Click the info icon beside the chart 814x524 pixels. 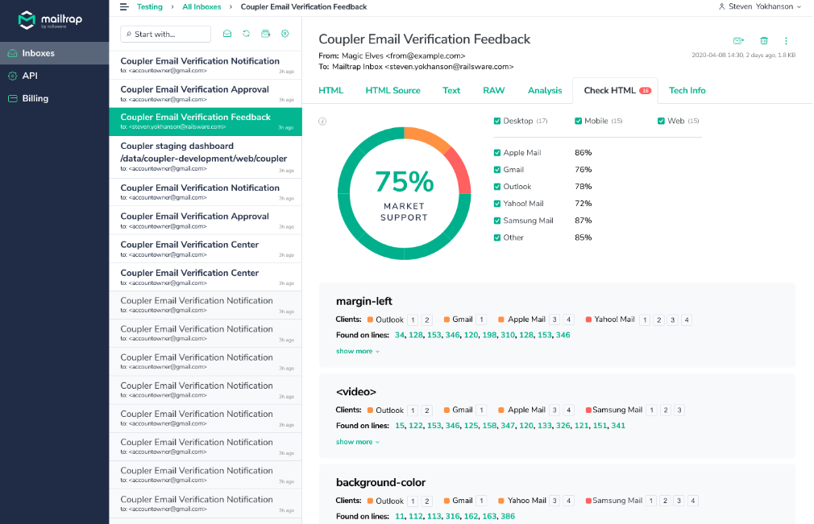pos(322,122)
